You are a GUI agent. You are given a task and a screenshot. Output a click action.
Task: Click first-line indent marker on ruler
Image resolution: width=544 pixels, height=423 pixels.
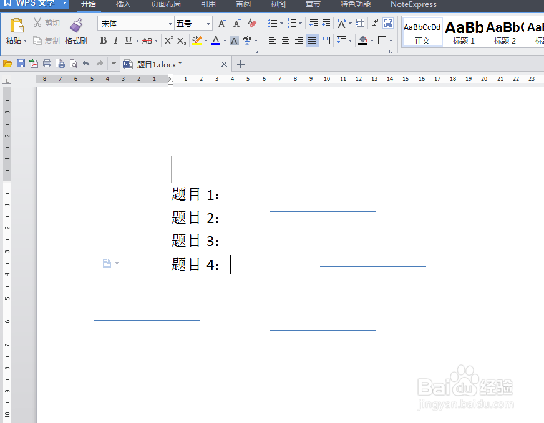pos(170,76)
